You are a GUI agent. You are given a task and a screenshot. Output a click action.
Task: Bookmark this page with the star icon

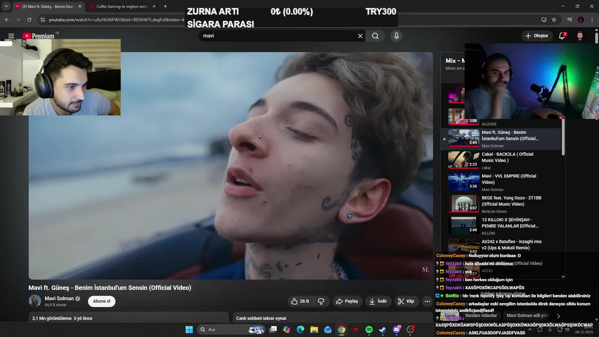pos(554,20)
